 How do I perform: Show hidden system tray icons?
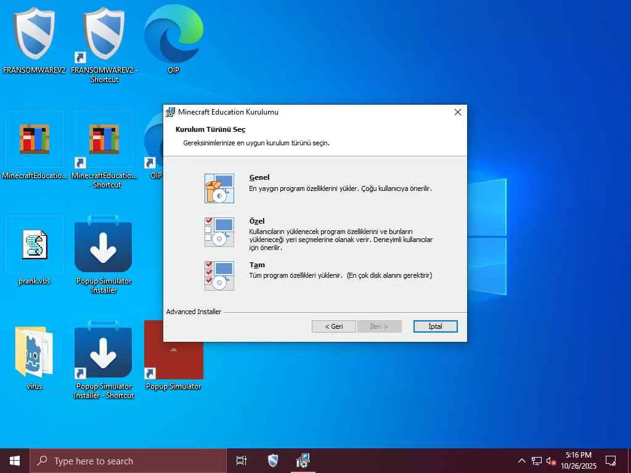[521, 461]
